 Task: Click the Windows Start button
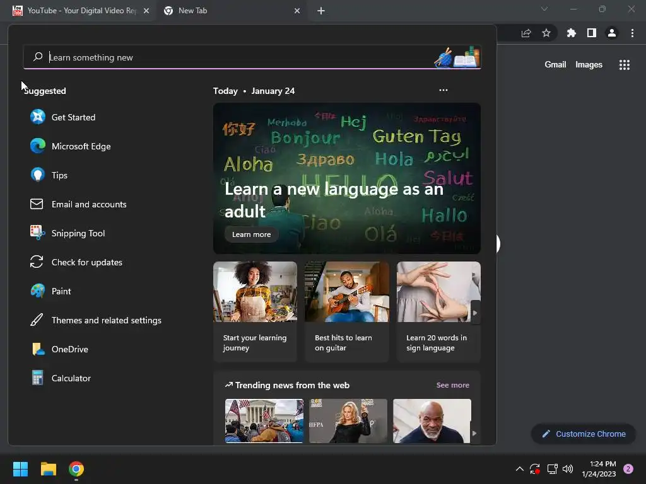point(20,469)
